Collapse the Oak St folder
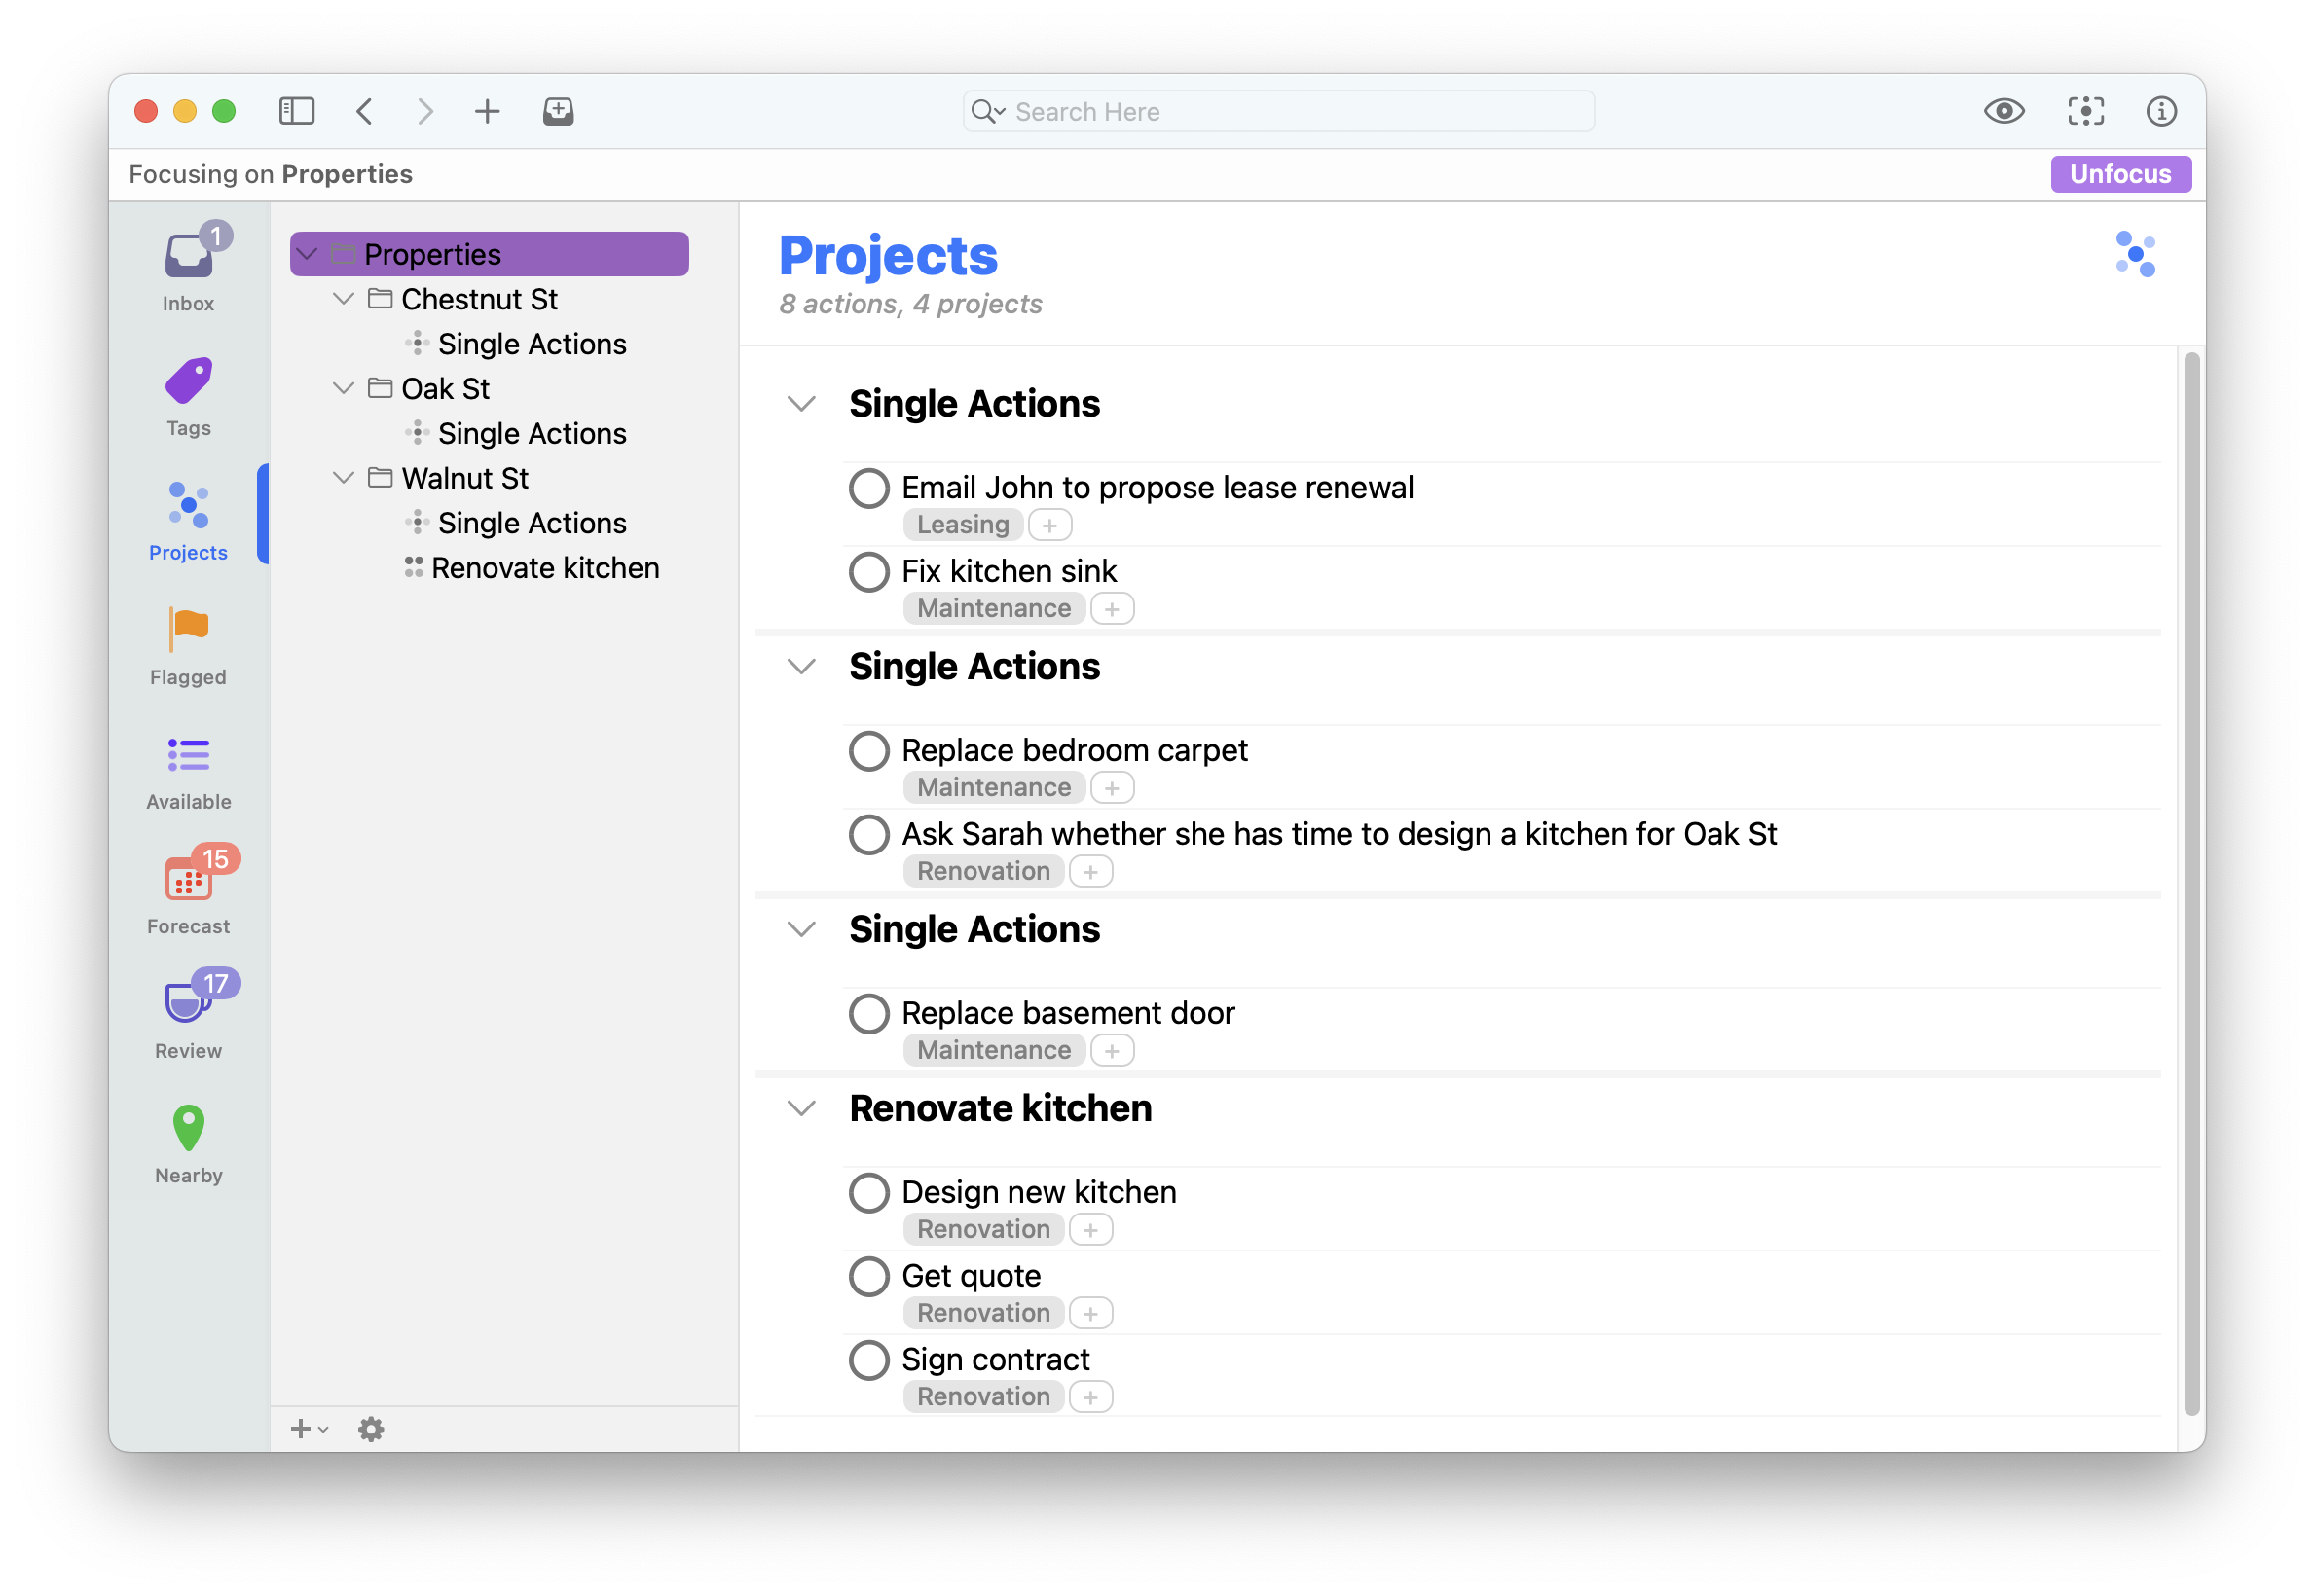Screen dimensions: 2315x1596 point(343,388)
